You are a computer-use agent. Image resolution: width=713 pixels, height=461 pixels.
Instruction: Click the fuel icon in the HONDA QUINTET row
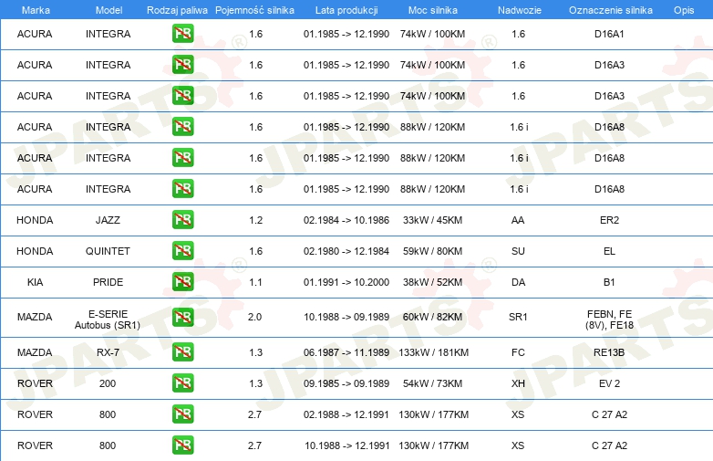pos(182,250)
